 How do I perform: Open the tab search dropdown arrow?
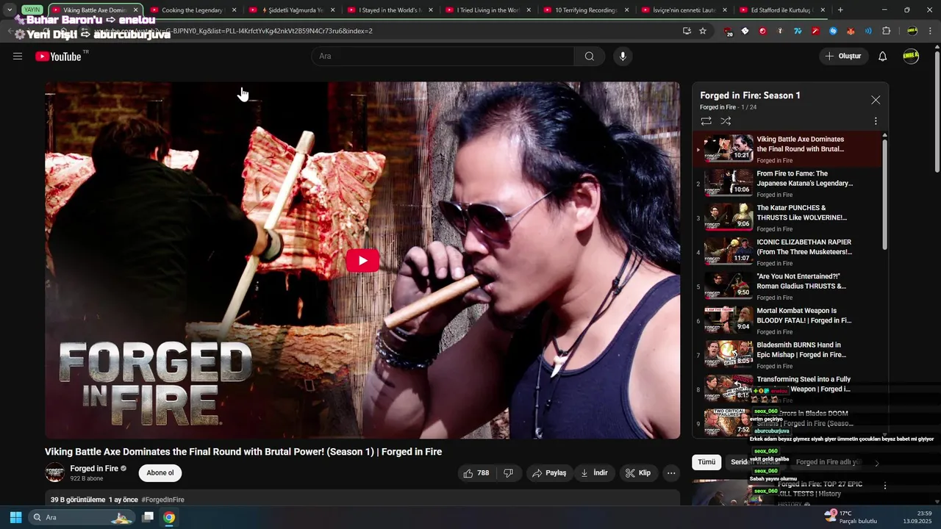(9, 10)
